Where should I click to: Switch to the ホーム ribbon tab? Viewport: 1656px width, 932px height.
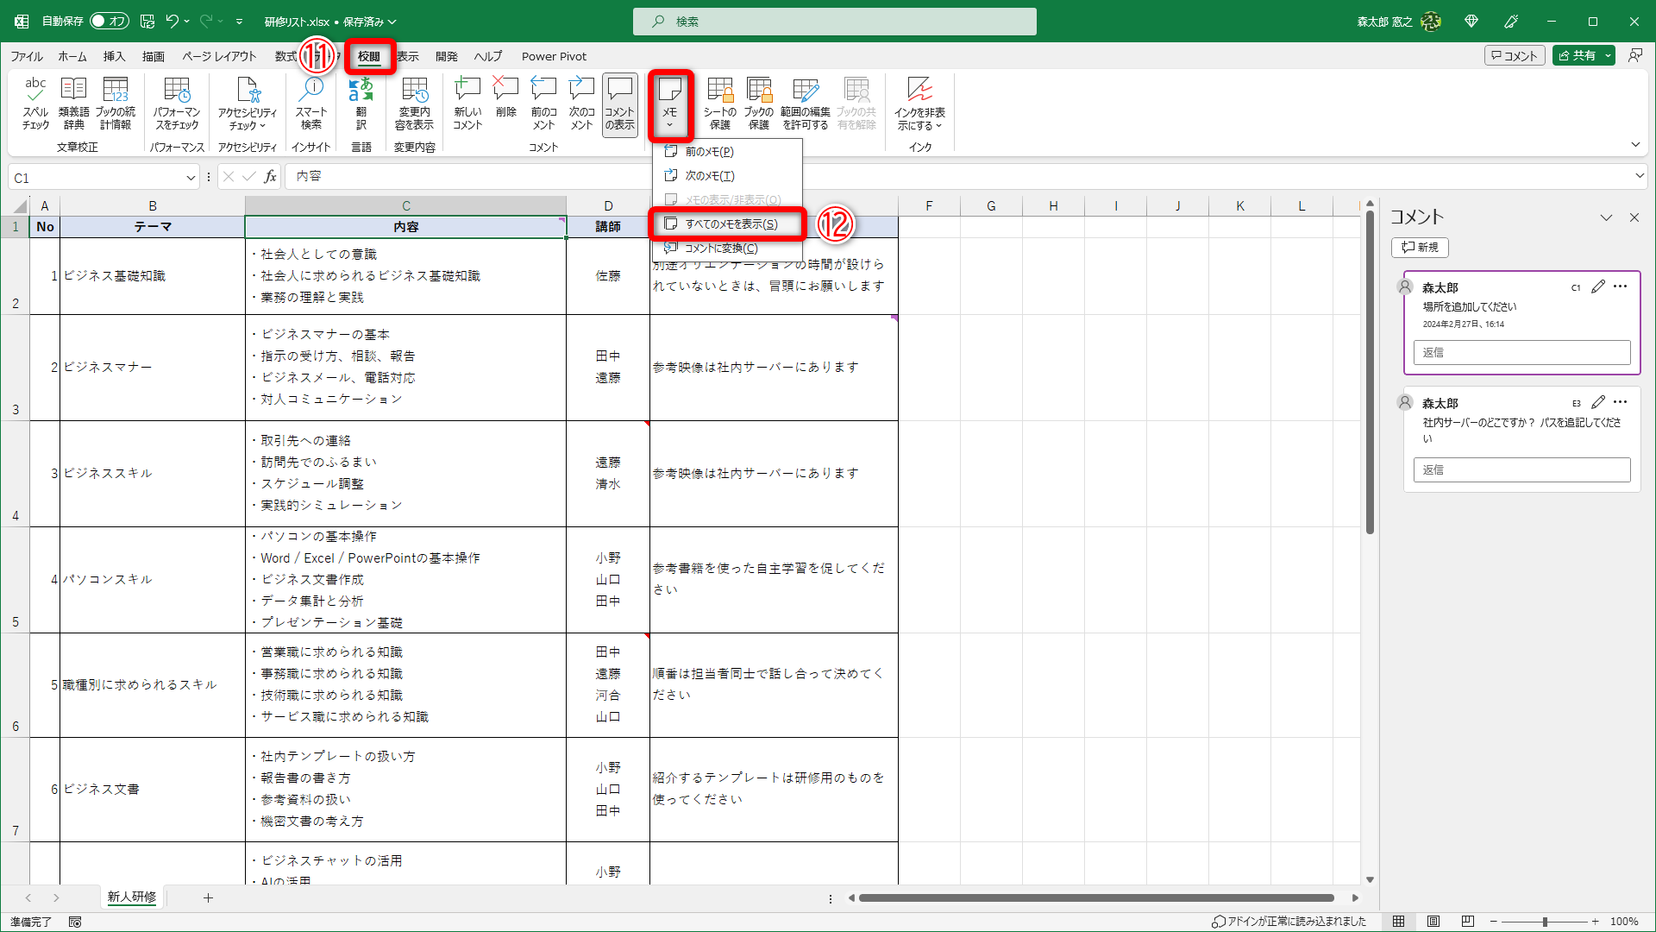point(72,56)
